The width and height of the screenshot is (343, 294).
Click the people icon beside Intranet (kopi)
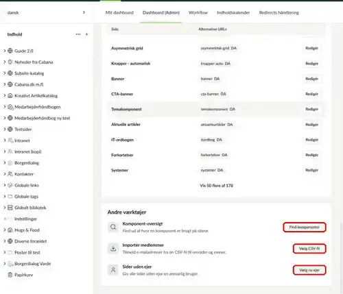tap(10, 151)
